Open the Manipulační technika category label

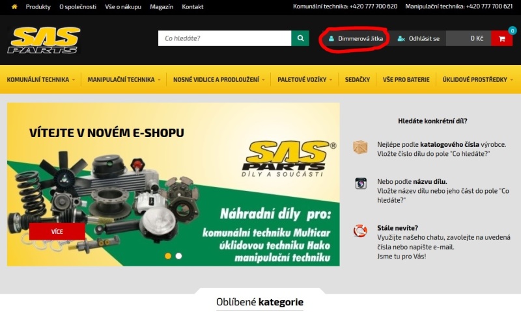click(121, 80)
